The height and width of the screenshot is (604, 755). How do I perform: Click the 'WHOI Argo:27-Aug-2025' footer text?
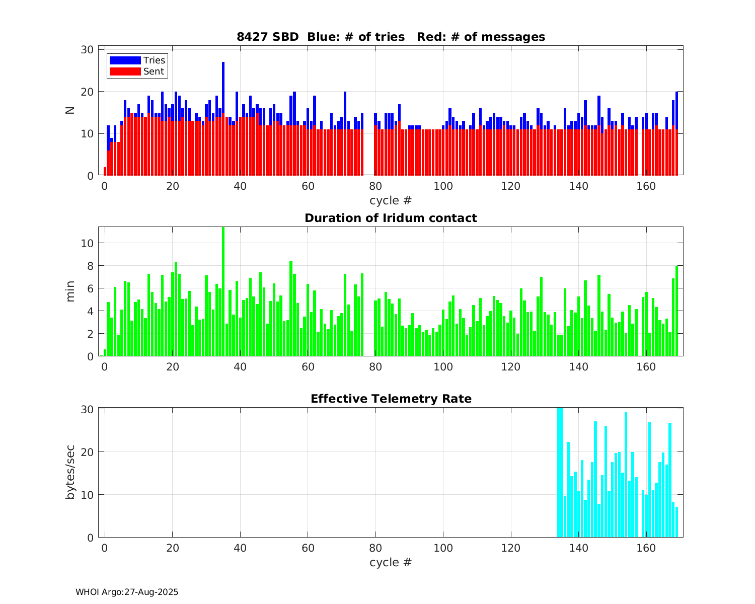pyautogui.click(x=127, y=592)
